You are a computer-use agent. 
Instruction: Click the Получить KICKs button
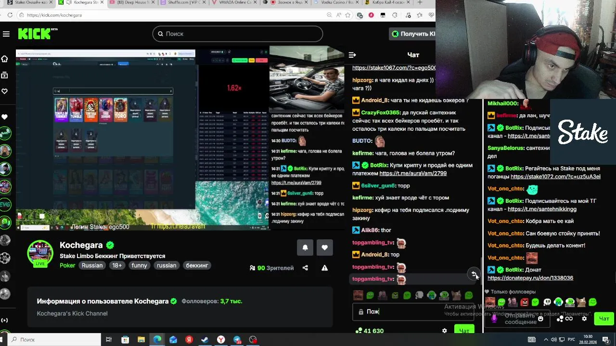(412, 34)
